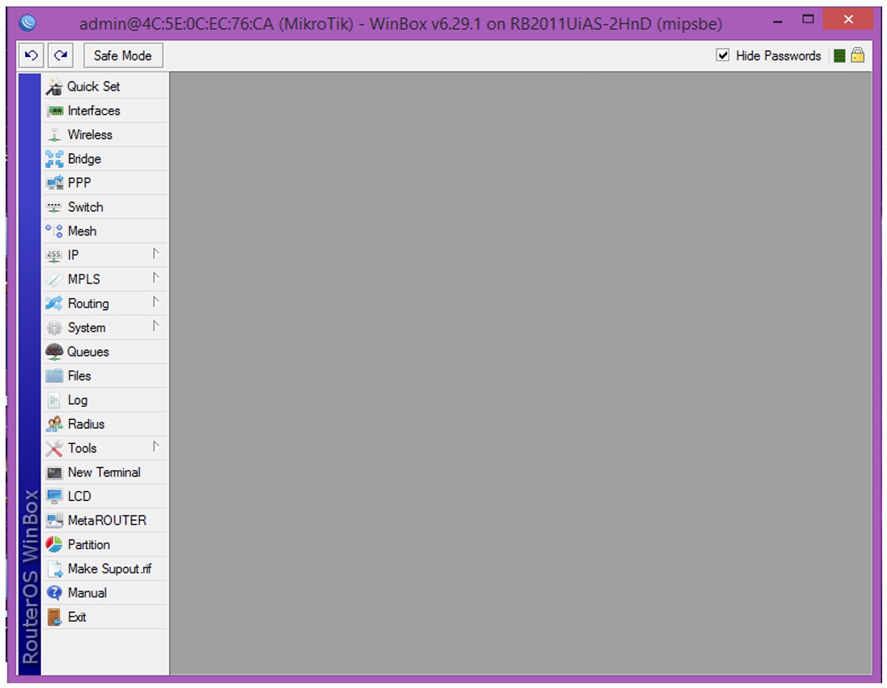The image size is (887, 688).
Task: Open the IP menu item
Action: 105,255
